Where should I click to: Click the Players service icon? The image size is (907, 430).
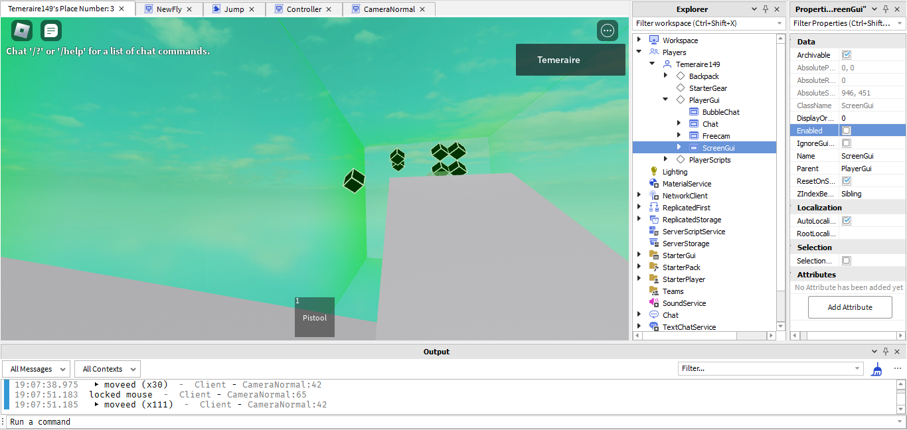click(x=654, y=52)
